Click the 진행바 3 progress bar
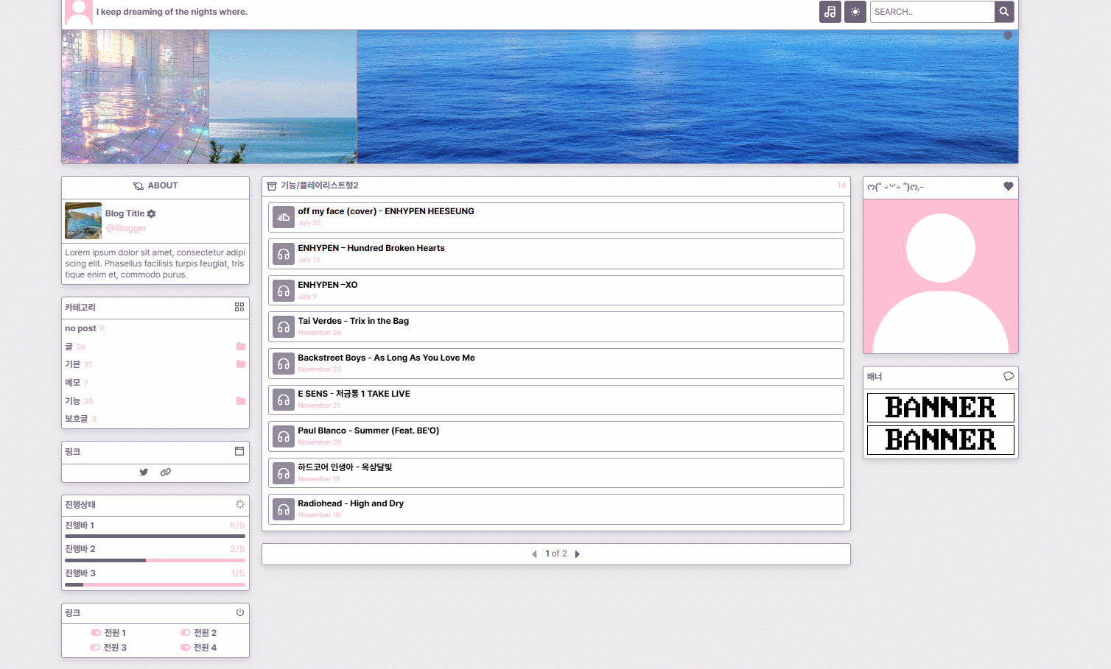 (155, 584)
